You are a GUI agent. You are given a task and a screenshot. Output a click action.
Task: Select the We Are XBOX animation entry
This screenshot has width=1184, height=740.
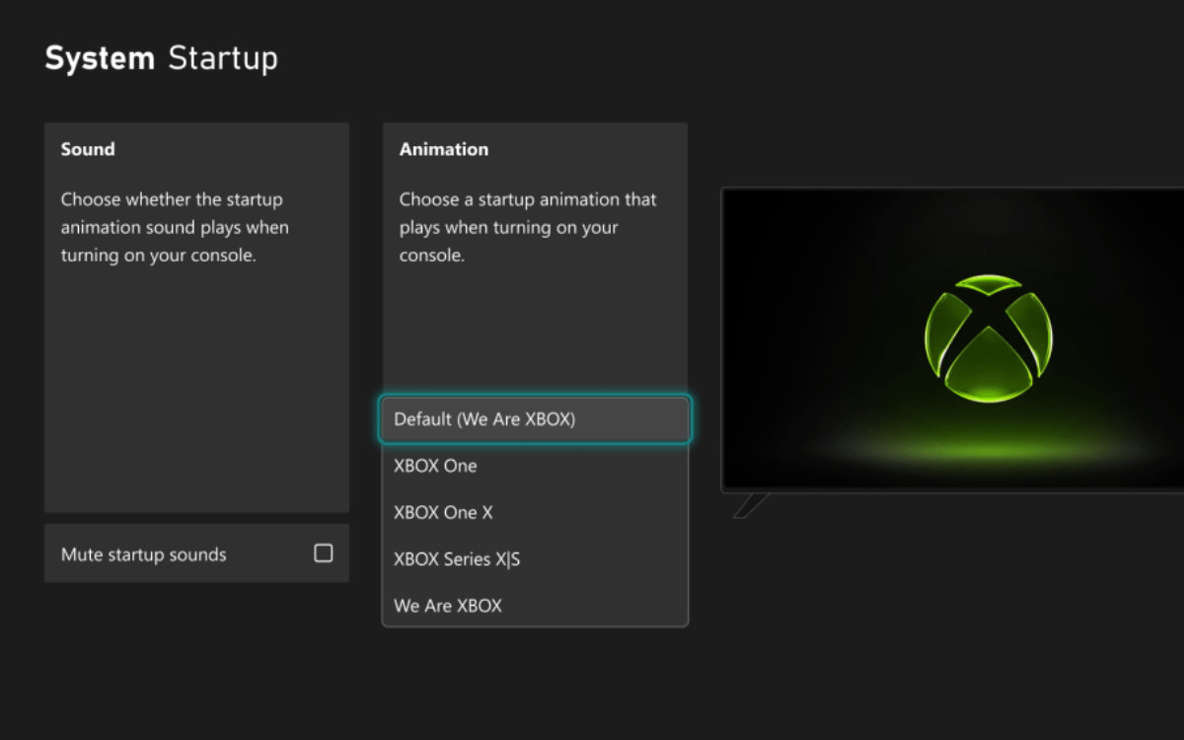535,605
